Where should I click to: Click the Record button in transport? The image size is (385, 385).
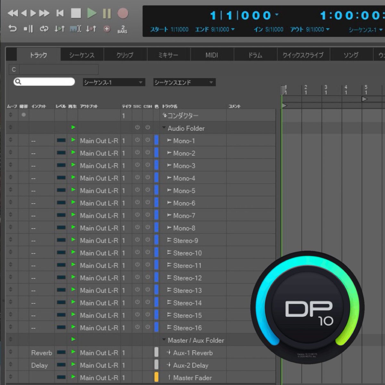point(123,13)
